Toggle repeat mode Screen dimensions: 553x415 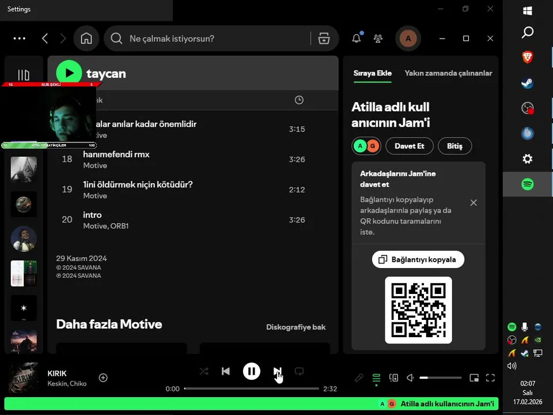click(299, 371)
